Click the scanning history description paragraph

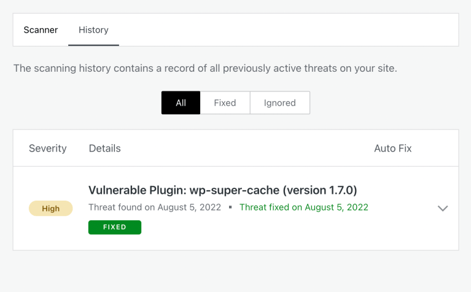point(205,68)
